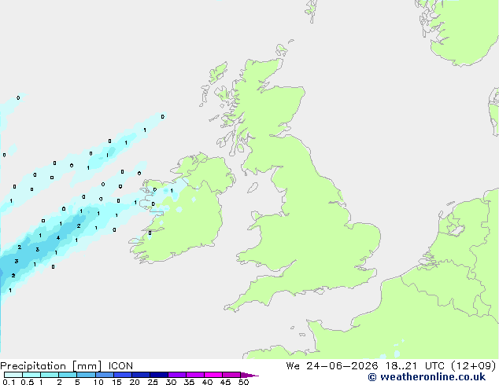499x385 pixels.
Task: Click the legend label 35
Action: click(189, 382)
